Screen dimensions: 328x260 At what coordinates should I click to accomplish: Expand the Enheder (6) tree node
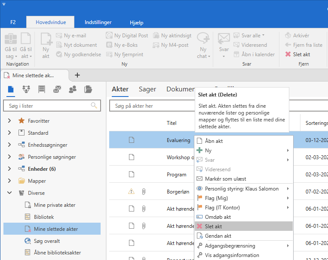(9, 169)
